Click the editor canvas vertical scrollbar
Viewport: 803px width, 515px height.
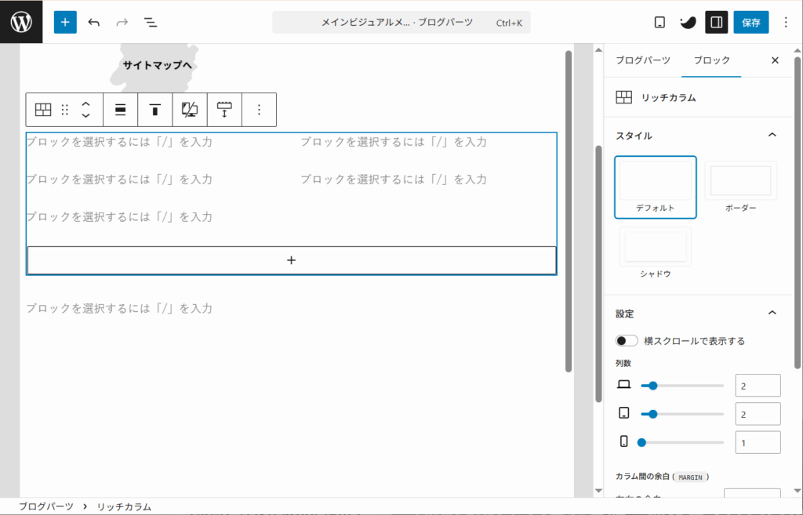point(569,211)
